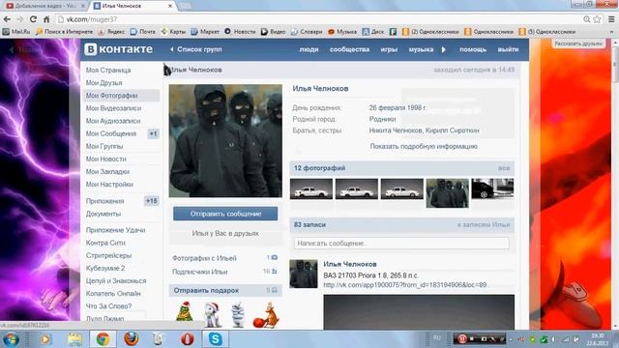Open the Словари bookmark
Image resolution: width=619 pixels, height=348 pixels.
[x=307, y=32]
